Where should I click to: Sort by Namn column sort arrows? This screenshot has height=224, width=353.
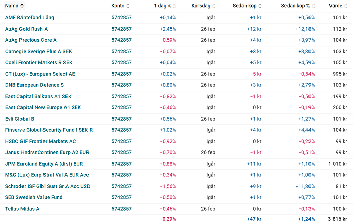point(22,6)
